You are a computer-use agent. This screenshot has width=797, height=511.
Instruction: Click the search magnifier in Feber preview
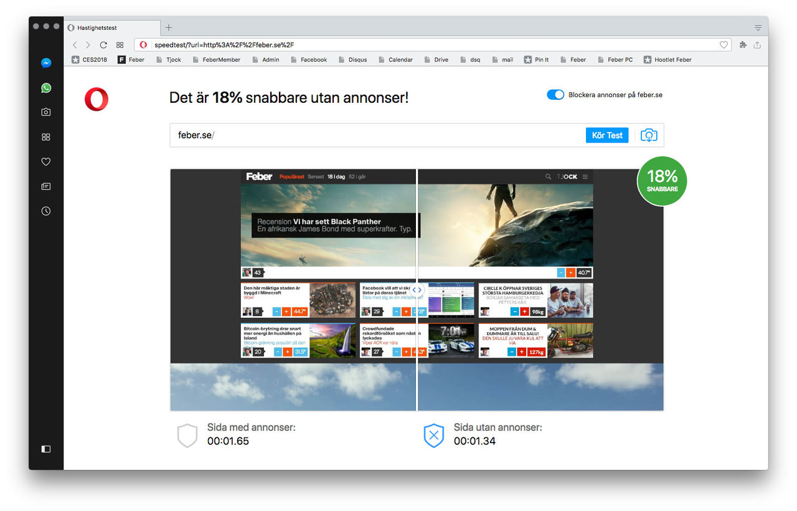click(x=548, y=176)
